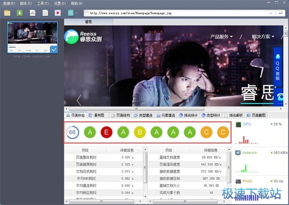Switch to the 域名统计 tab
Image resolution: width=289 pixels, height=205 pixels.
(x=188, y=115)
